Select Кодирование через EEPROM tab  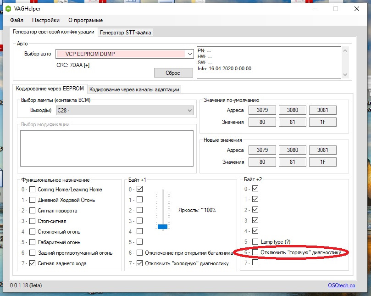pos(50,89)
